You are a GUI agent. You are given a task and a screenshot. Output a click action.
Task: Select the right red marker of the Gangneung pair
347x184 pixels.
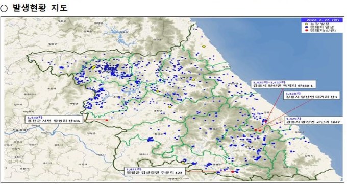(260, 130)
